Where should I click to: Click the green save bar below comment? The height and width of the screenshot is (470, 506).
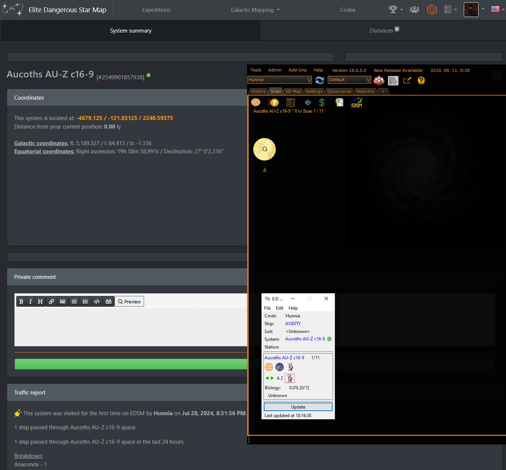[x=131, y=364]
